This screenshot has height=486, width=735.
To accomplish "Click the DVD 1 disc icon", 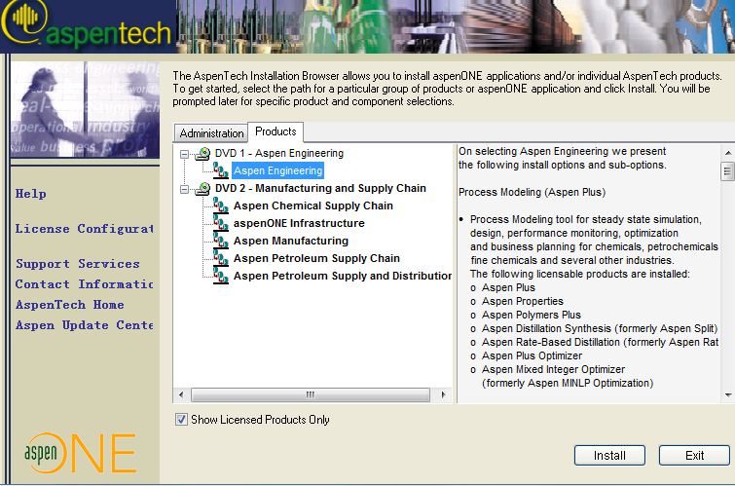I will pos(202,154).
